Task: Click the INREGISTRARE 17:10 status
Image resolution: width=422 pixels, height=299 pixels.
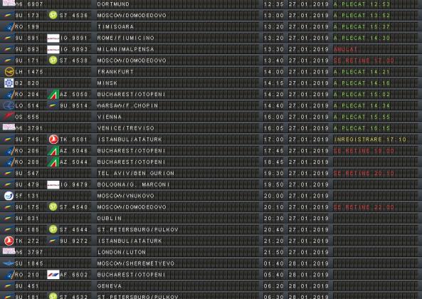Action: pyautogui.click(x=370, y=140)
